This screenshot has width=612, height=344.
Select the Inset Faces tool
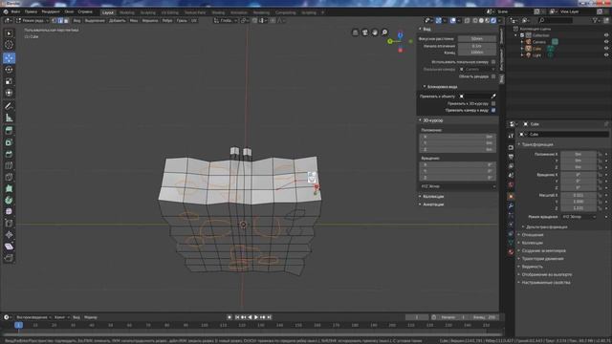(9, 142)
